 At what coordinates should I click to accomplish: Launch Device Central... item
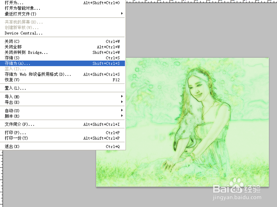coord(62,33)
